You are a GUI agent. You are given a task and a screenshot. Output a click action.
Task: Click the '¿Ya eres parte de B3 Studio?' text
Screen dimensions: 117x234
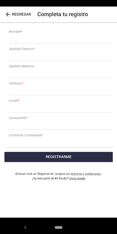pos(50,178)
